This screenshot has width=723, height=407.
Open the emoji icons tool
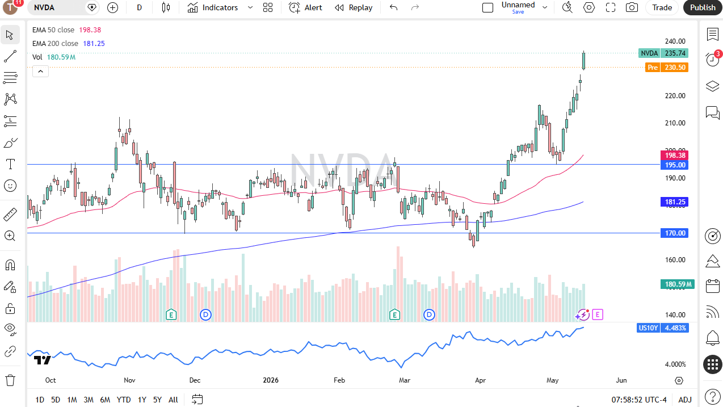(x=10, y=186)
